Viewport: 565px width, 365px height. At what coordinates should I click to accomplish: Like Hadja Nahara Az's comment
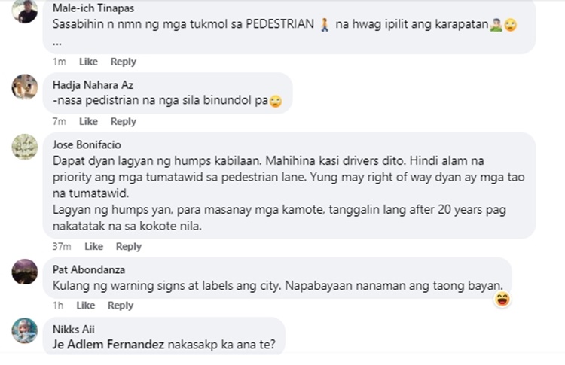[x=88, y=122]
